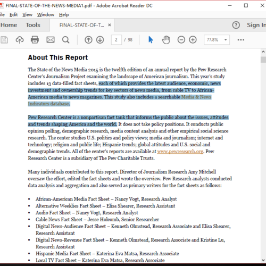
Task: Zoom in with plus icon
Action: [193, 40]
